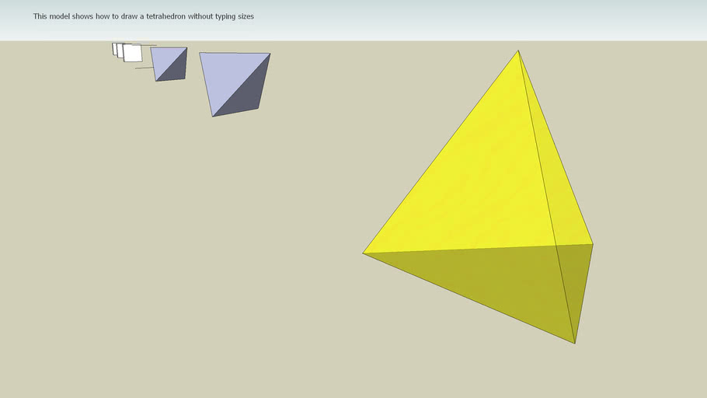Viewport: 707px width, 398px height.
Task: Click the guide line left of the small blue shape
Action: click(143, 68)
